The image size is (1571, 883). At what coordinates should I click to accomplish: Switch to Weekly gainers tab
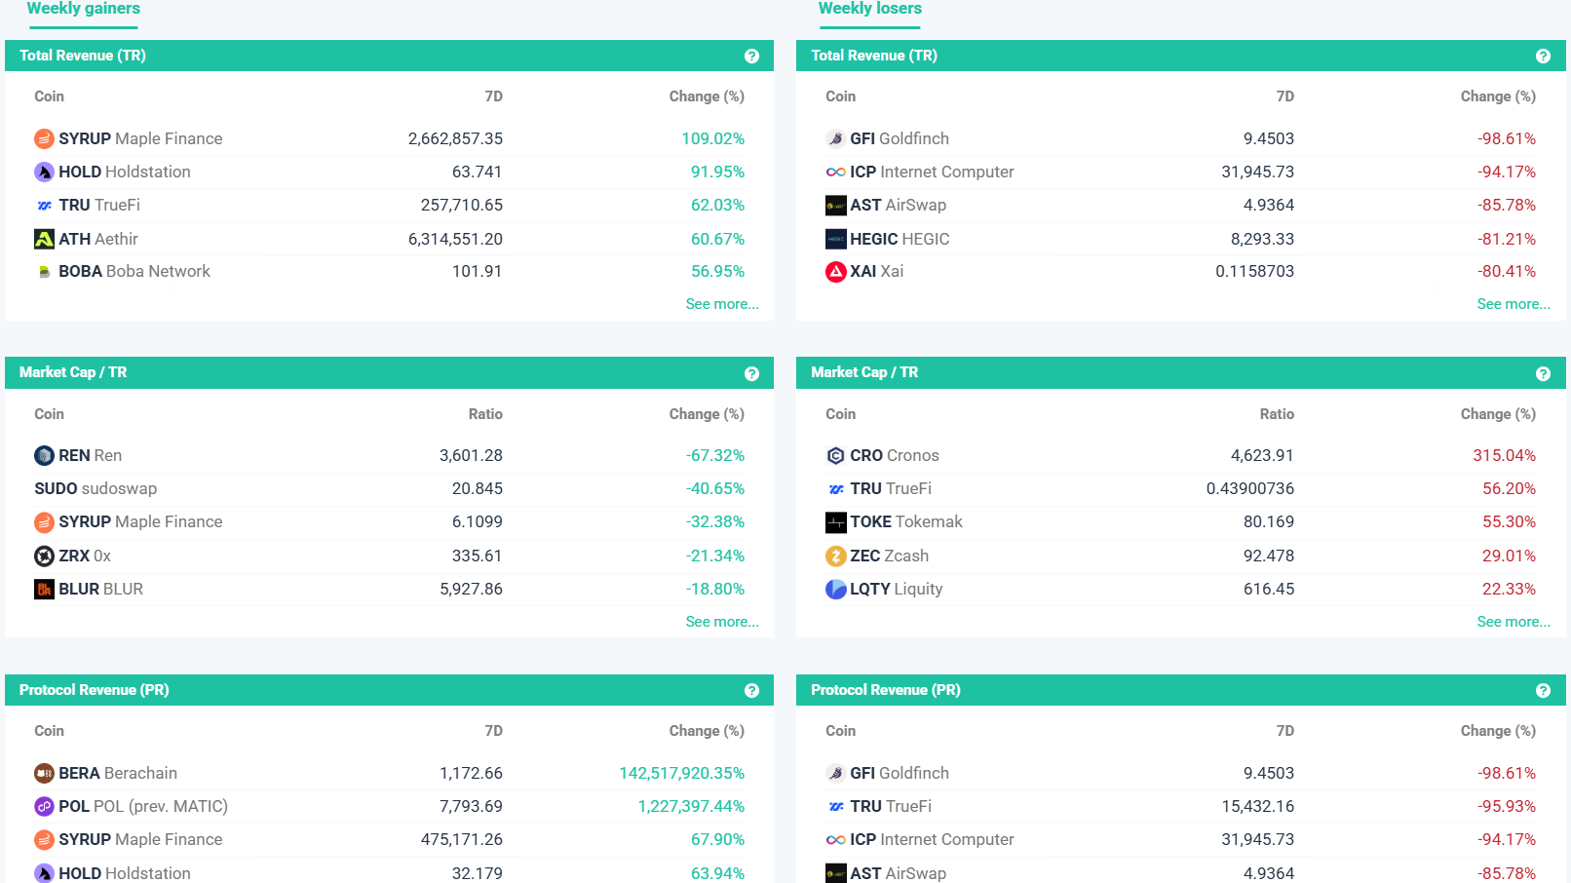(x=83, y=9)
